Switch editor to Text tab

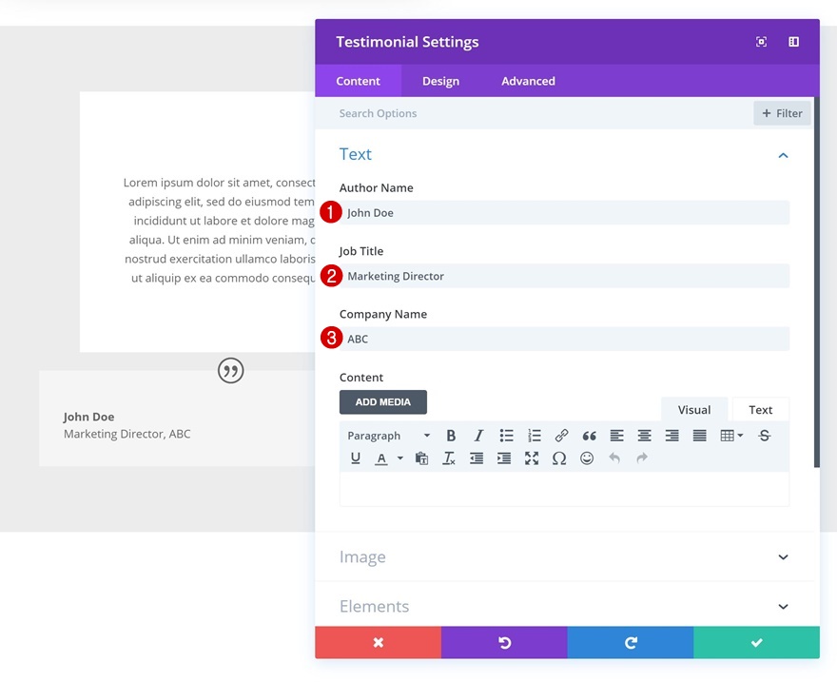point(761,410)
